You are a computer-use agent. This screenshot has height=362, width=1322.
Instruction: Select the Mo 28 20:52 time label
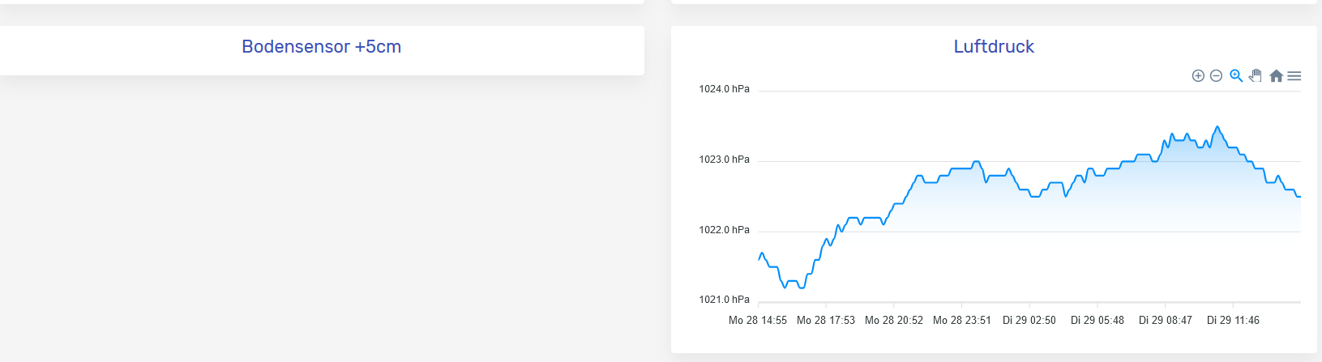894,321
